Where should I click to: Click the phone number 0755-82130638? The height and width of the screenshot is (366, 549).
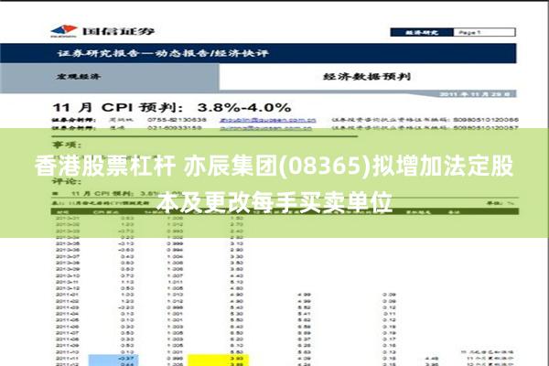[177, 120]
